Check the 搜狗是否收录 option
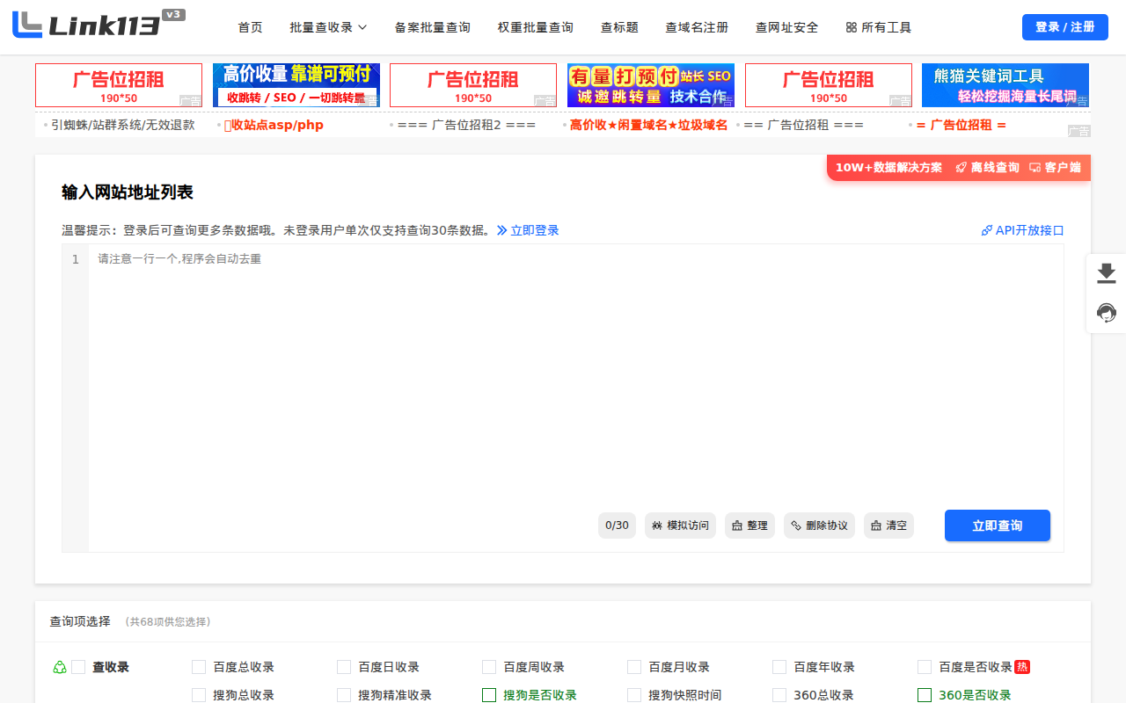The width and height of the screenshot is (1126, 703). pyautogui.click(x=489, y=695)
